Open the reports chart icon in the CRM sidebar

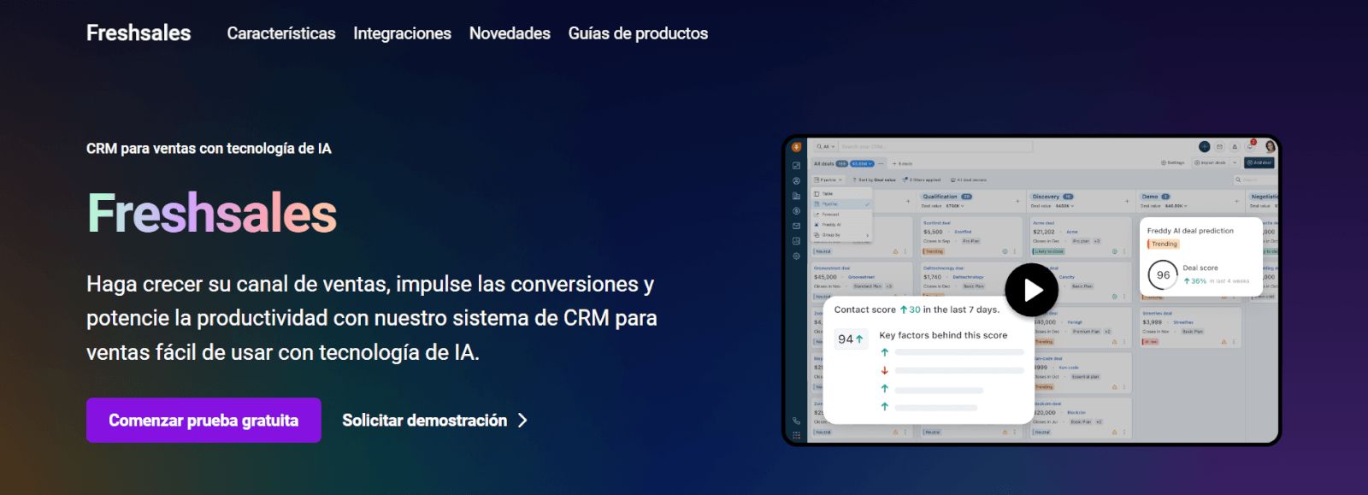(797, 241)
